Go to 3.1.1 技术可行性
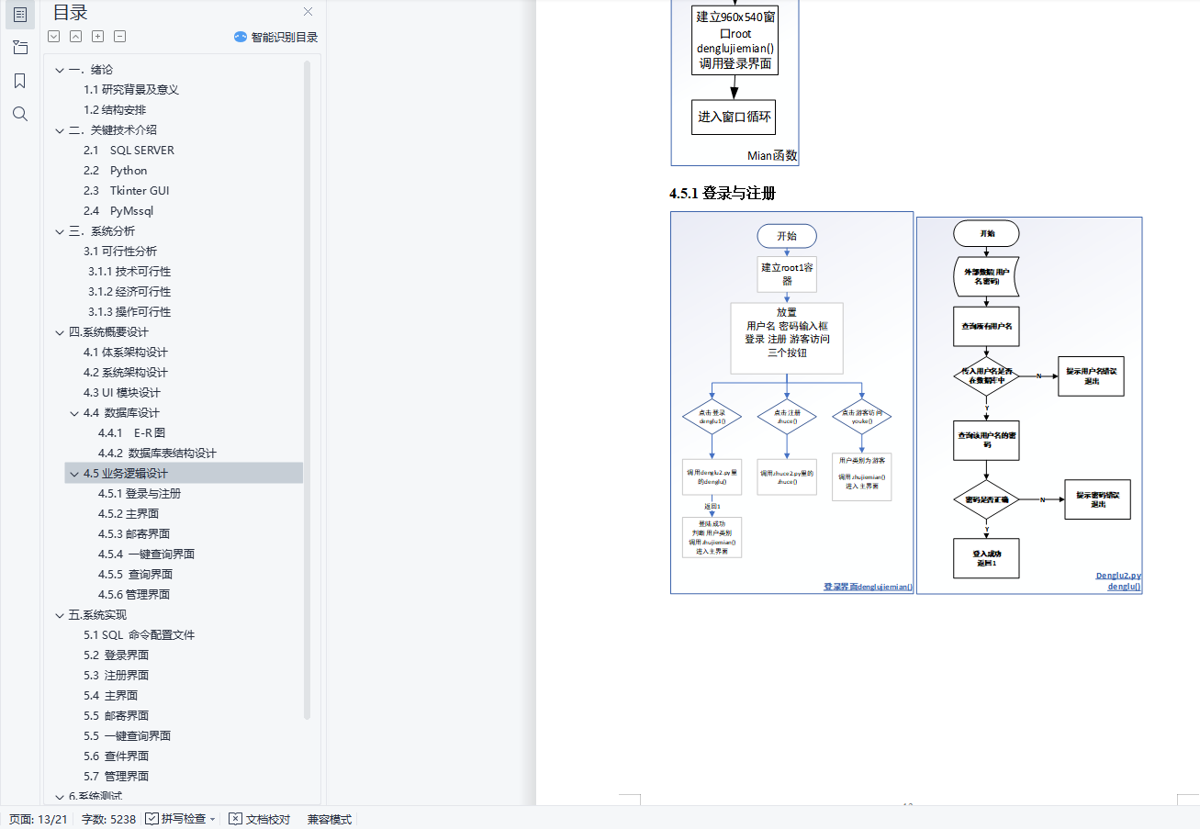 (129, 272)
